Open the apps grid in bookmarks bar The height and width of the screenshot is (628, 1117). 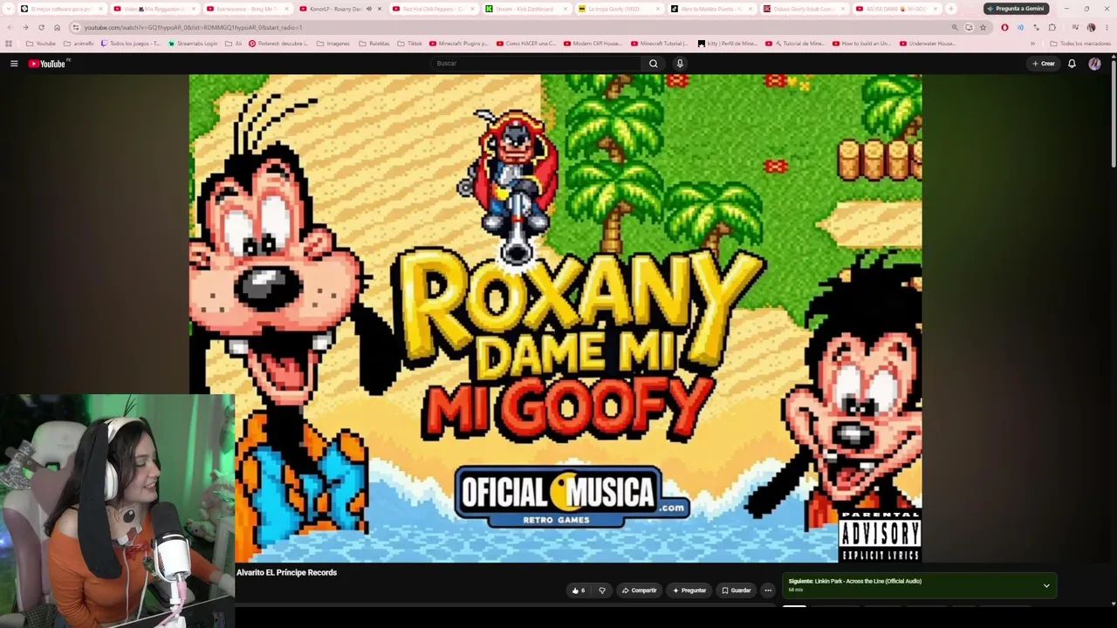pyautogui.click(x=9, y=44)
